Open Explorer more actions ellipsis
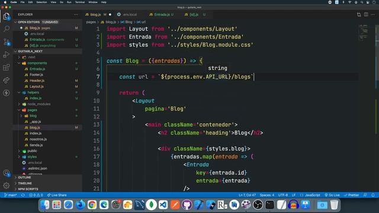This screenshot has width=379, height=213. pyautogui.click(x=76, y=14)
